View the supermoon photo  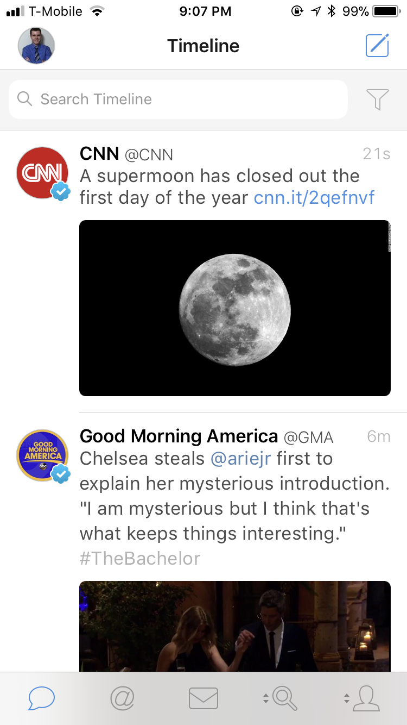click(x=235, y=308)
